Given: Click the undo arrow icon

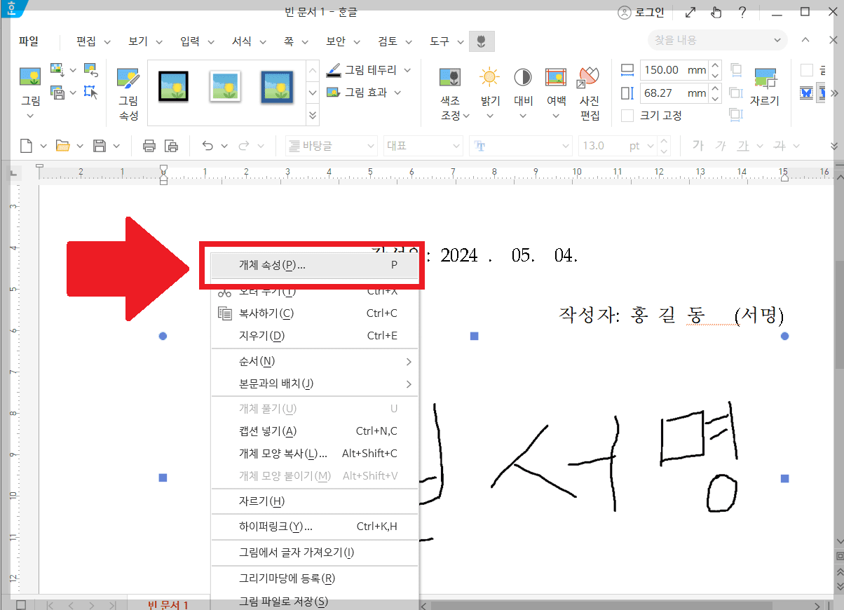Looking at the screenshot, I should 209,145.
